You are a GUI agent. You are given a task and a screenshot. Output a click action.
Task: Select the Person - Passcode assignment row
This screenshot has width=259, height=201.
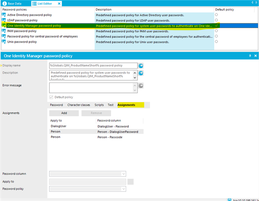click(96, 137)
